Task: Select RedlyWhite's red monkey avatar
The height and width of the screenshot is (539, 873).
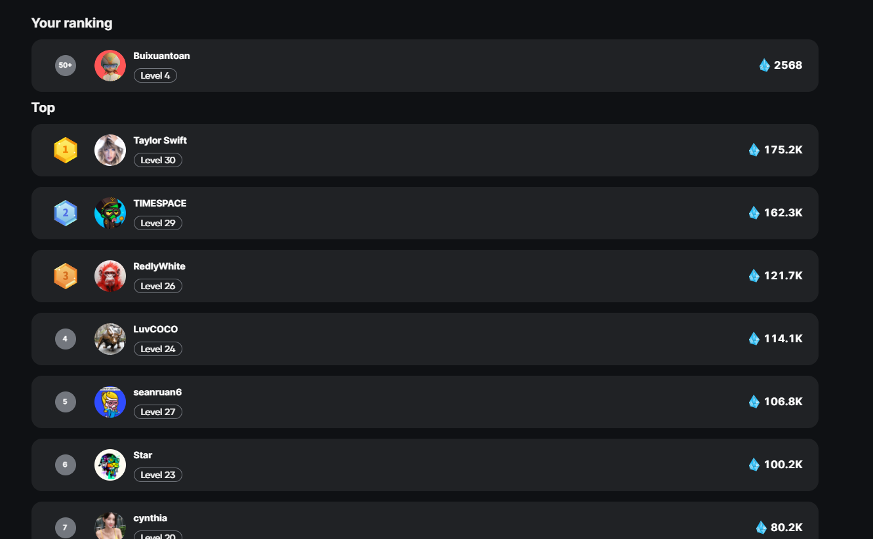Action: click(x=110, y=276)
